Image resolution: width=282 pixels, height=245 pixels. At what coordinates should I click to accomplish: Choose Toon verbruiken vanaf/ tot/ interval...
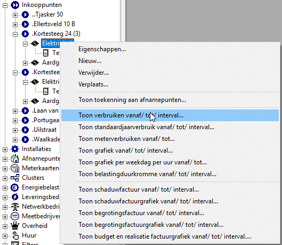[x=170, y=115]
